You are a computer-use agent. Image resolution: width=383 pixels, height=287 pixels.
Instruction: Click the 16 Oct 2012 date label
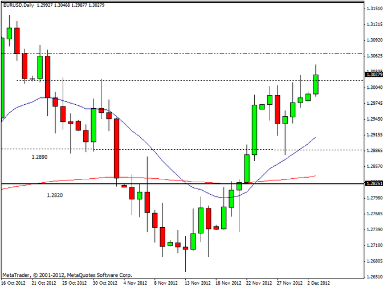coord(13,282)
